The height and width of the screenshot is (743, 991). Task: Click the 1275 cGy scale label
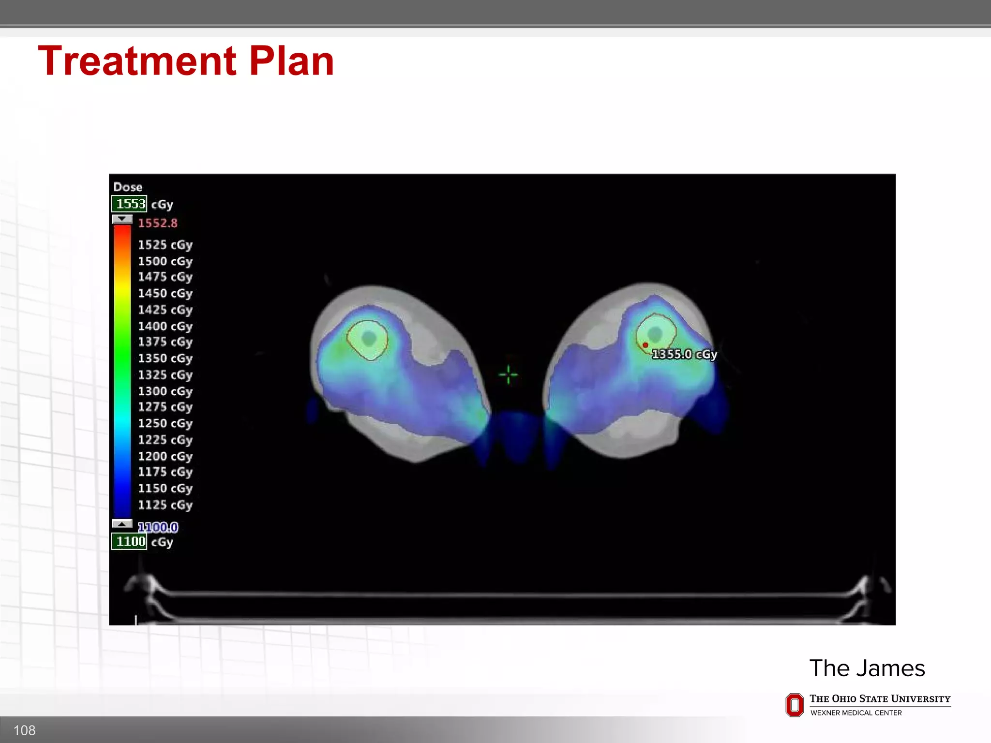point(165,407)
